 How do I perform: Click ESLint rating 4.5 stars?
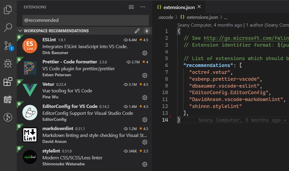[x=143, y=40]
